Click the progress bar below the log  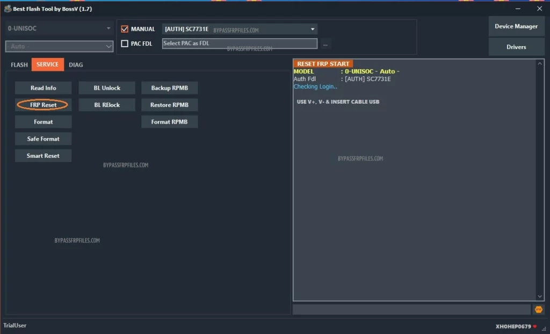tap(412, 309)
